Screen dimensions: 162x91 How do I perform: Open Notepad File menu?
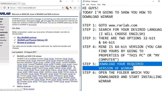coord(84,5)
